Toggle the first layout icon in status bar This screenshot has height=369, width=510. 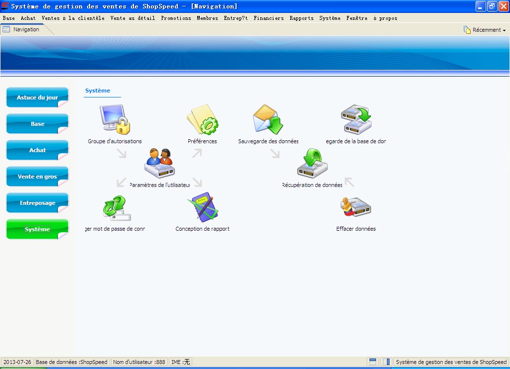click(373, 362)
